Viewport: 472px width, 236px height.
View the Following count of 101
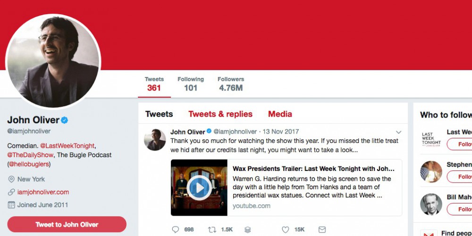[191, 84]
